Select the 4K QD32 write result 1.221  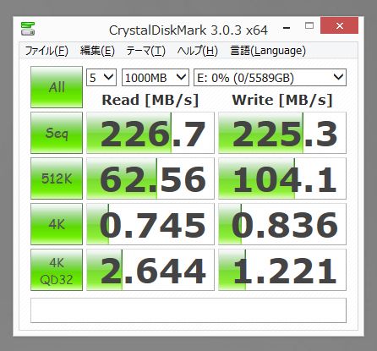point(282,270)
